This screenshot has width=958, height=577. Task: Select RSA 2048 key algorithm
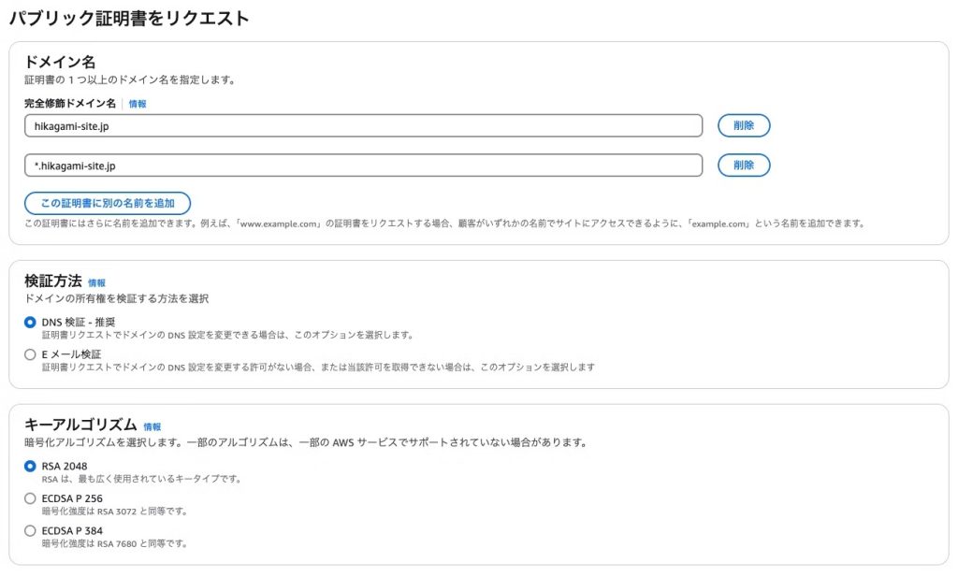point(31,466)
